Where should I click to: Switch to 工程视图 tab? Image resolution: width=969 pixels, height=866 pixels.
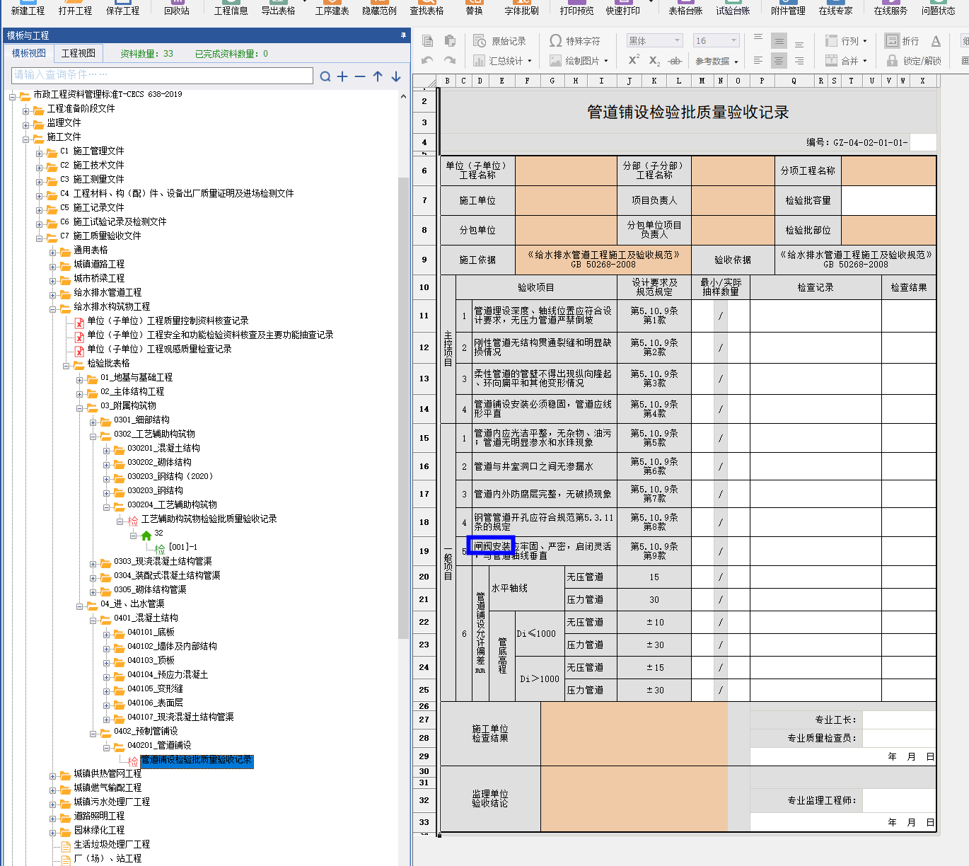pos(79,53)
